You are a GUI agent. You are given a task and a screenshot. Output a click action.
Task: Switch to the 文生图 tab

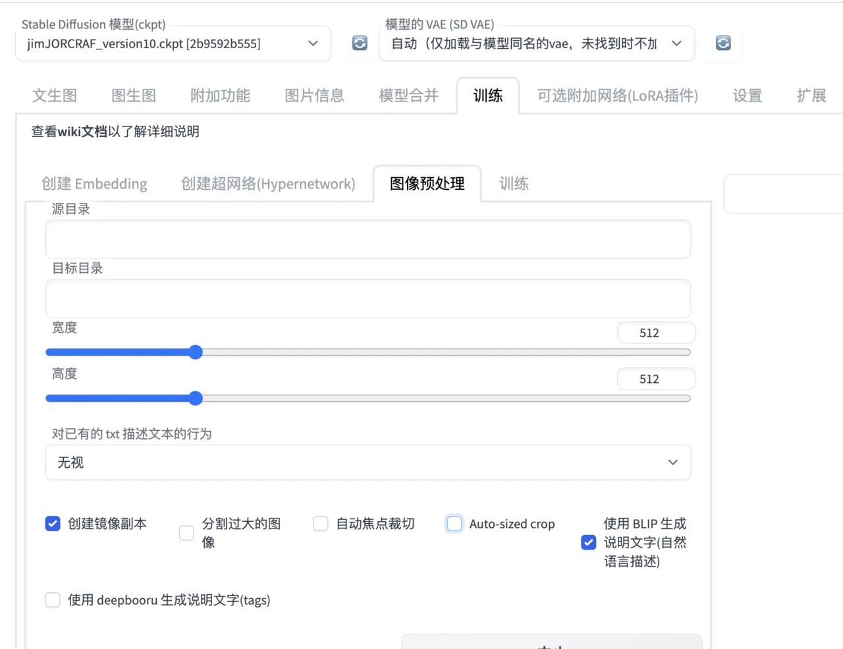pyautogui.click(x=55, y=96)
